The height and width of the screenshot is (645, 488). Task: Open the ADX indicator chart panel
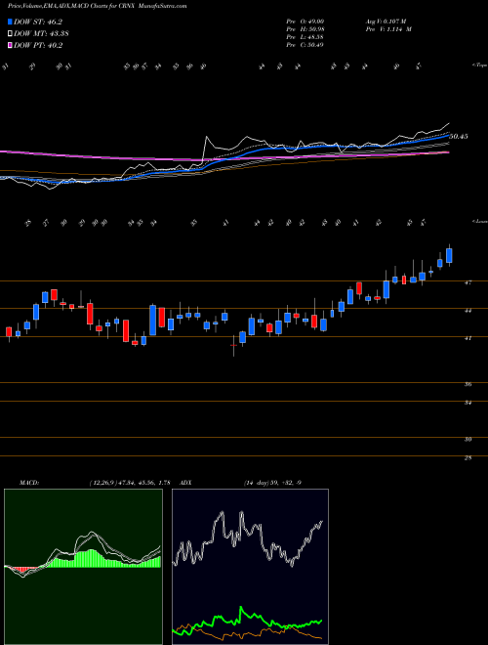(x=250, y=567)
